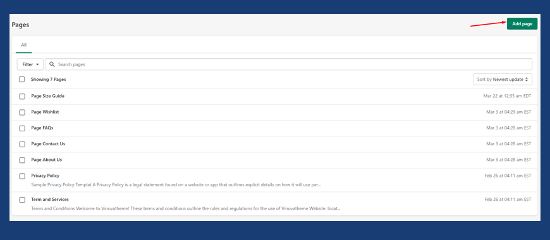Screen dimensions: 550x240
Task: Open the Page Size Guide page
Action: (x=47, y=96)
